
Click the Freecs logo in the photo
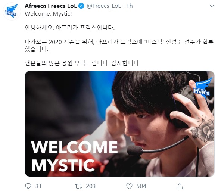(x=203, y=88)
